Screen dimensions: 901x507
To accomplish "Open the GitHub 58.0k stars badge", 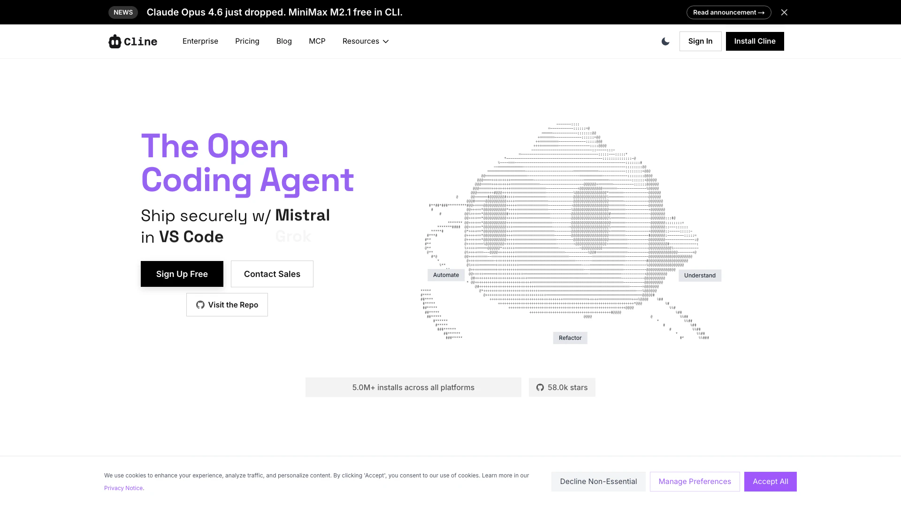I will pos(562,388).
